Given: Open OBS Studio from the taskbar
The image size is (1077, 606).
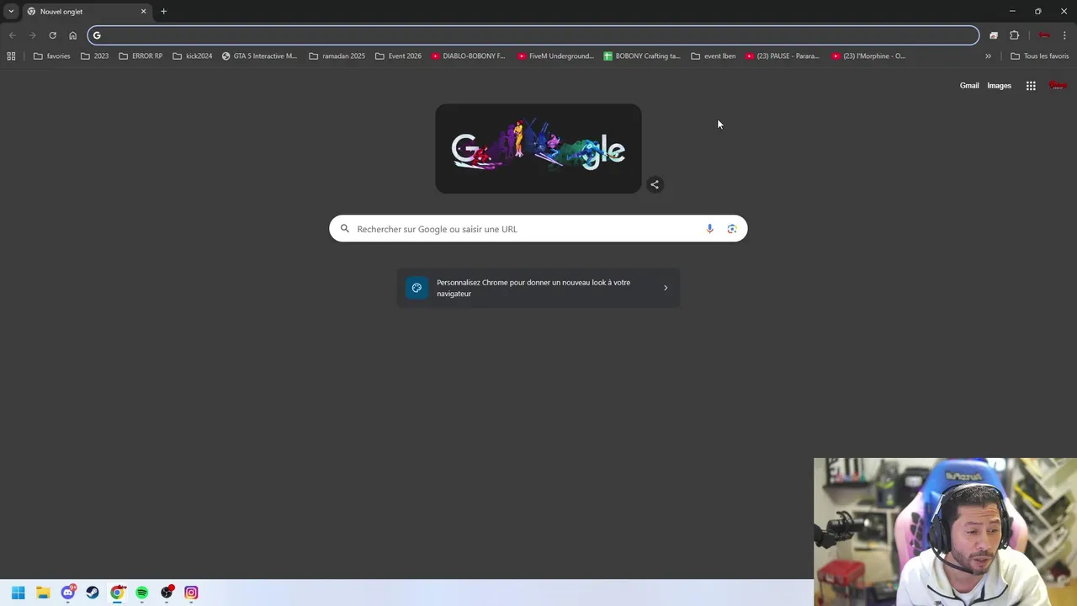Looking at the screenshot, I should tap(167, 593).
